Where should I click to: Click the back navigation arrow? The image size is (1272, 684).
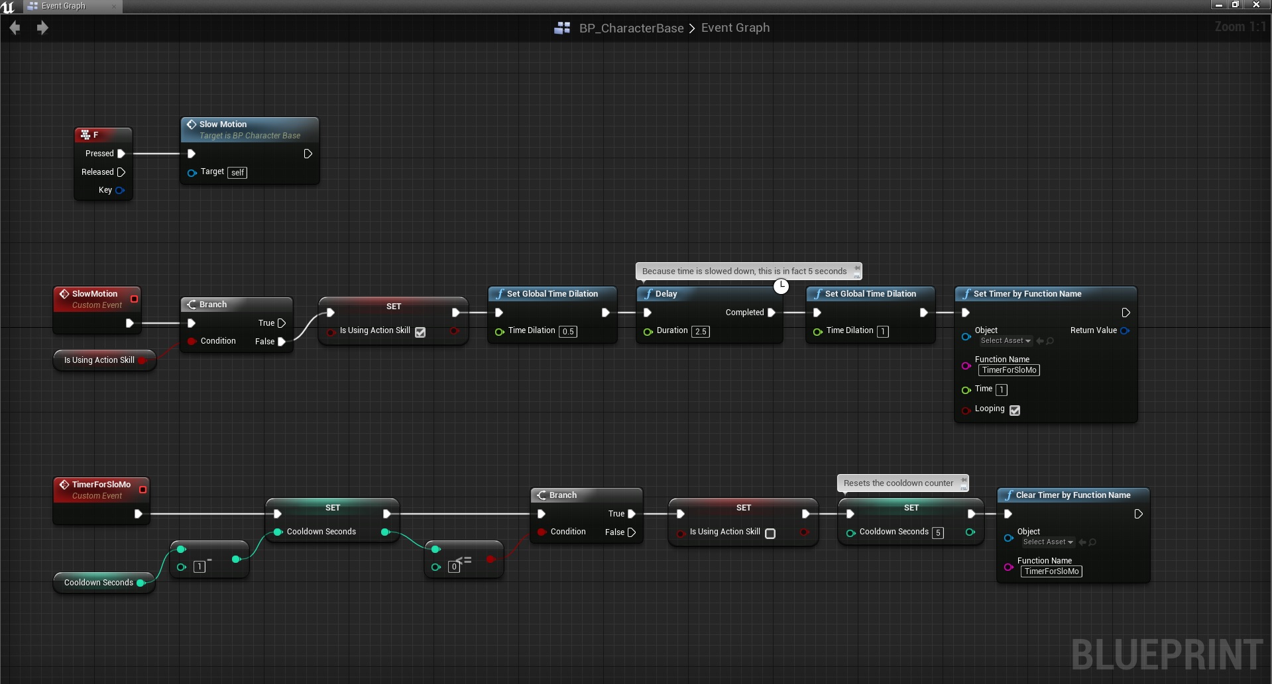(x=15, y=28)
